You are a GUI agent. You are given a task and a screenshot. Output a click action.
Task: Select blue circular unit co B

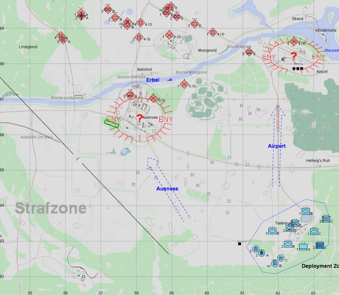(x=275, y=264)
